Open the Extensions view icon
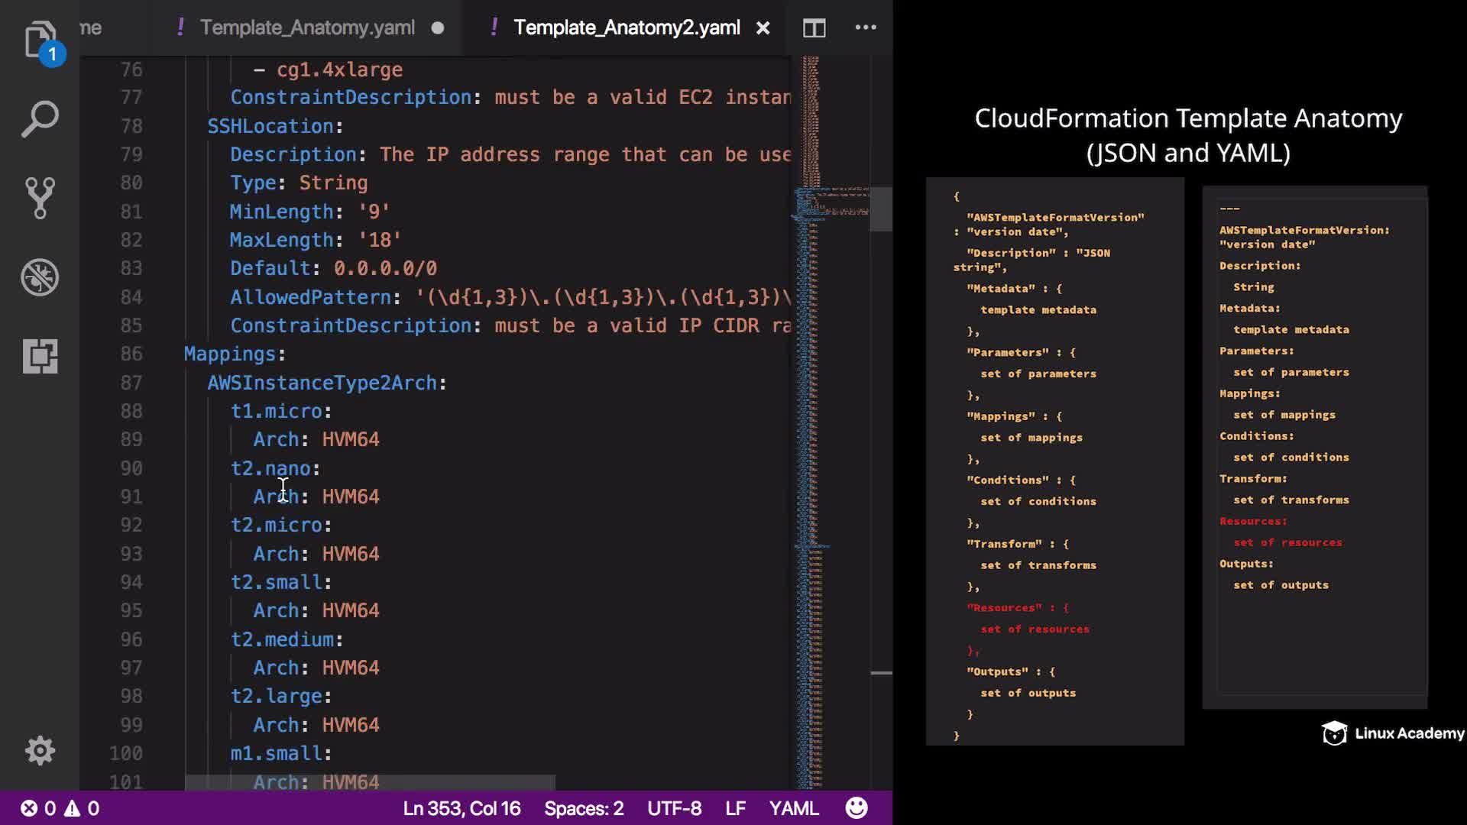Viewport: 1467px width, 825px height. click(x=40, y=356)
